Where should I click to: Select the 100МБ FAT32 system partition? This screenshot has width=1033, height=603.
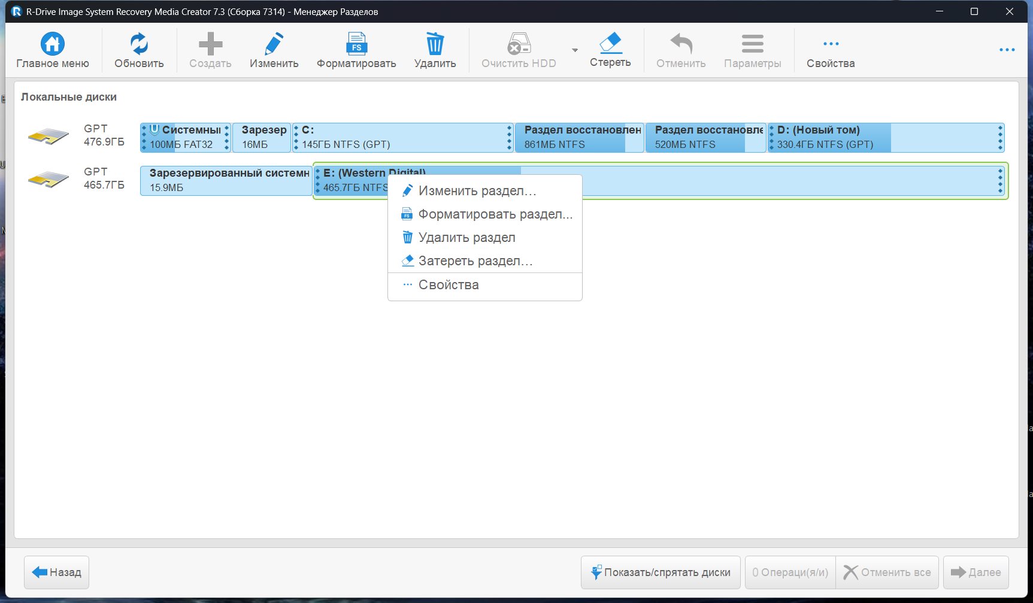tap(185, 138)
